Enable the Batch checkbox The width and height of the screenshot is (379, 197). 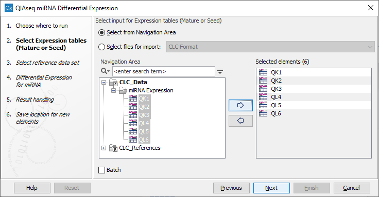102,170
